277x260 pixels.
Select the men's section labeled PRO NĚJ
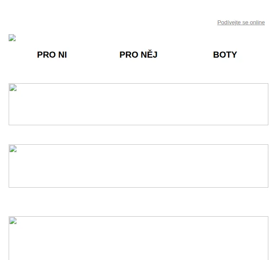[x=138, y=55]
